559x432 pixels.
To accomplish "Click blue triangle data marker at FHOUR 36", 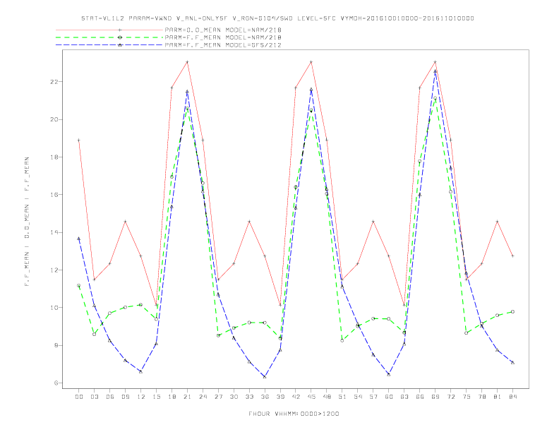I will [265, 376].
